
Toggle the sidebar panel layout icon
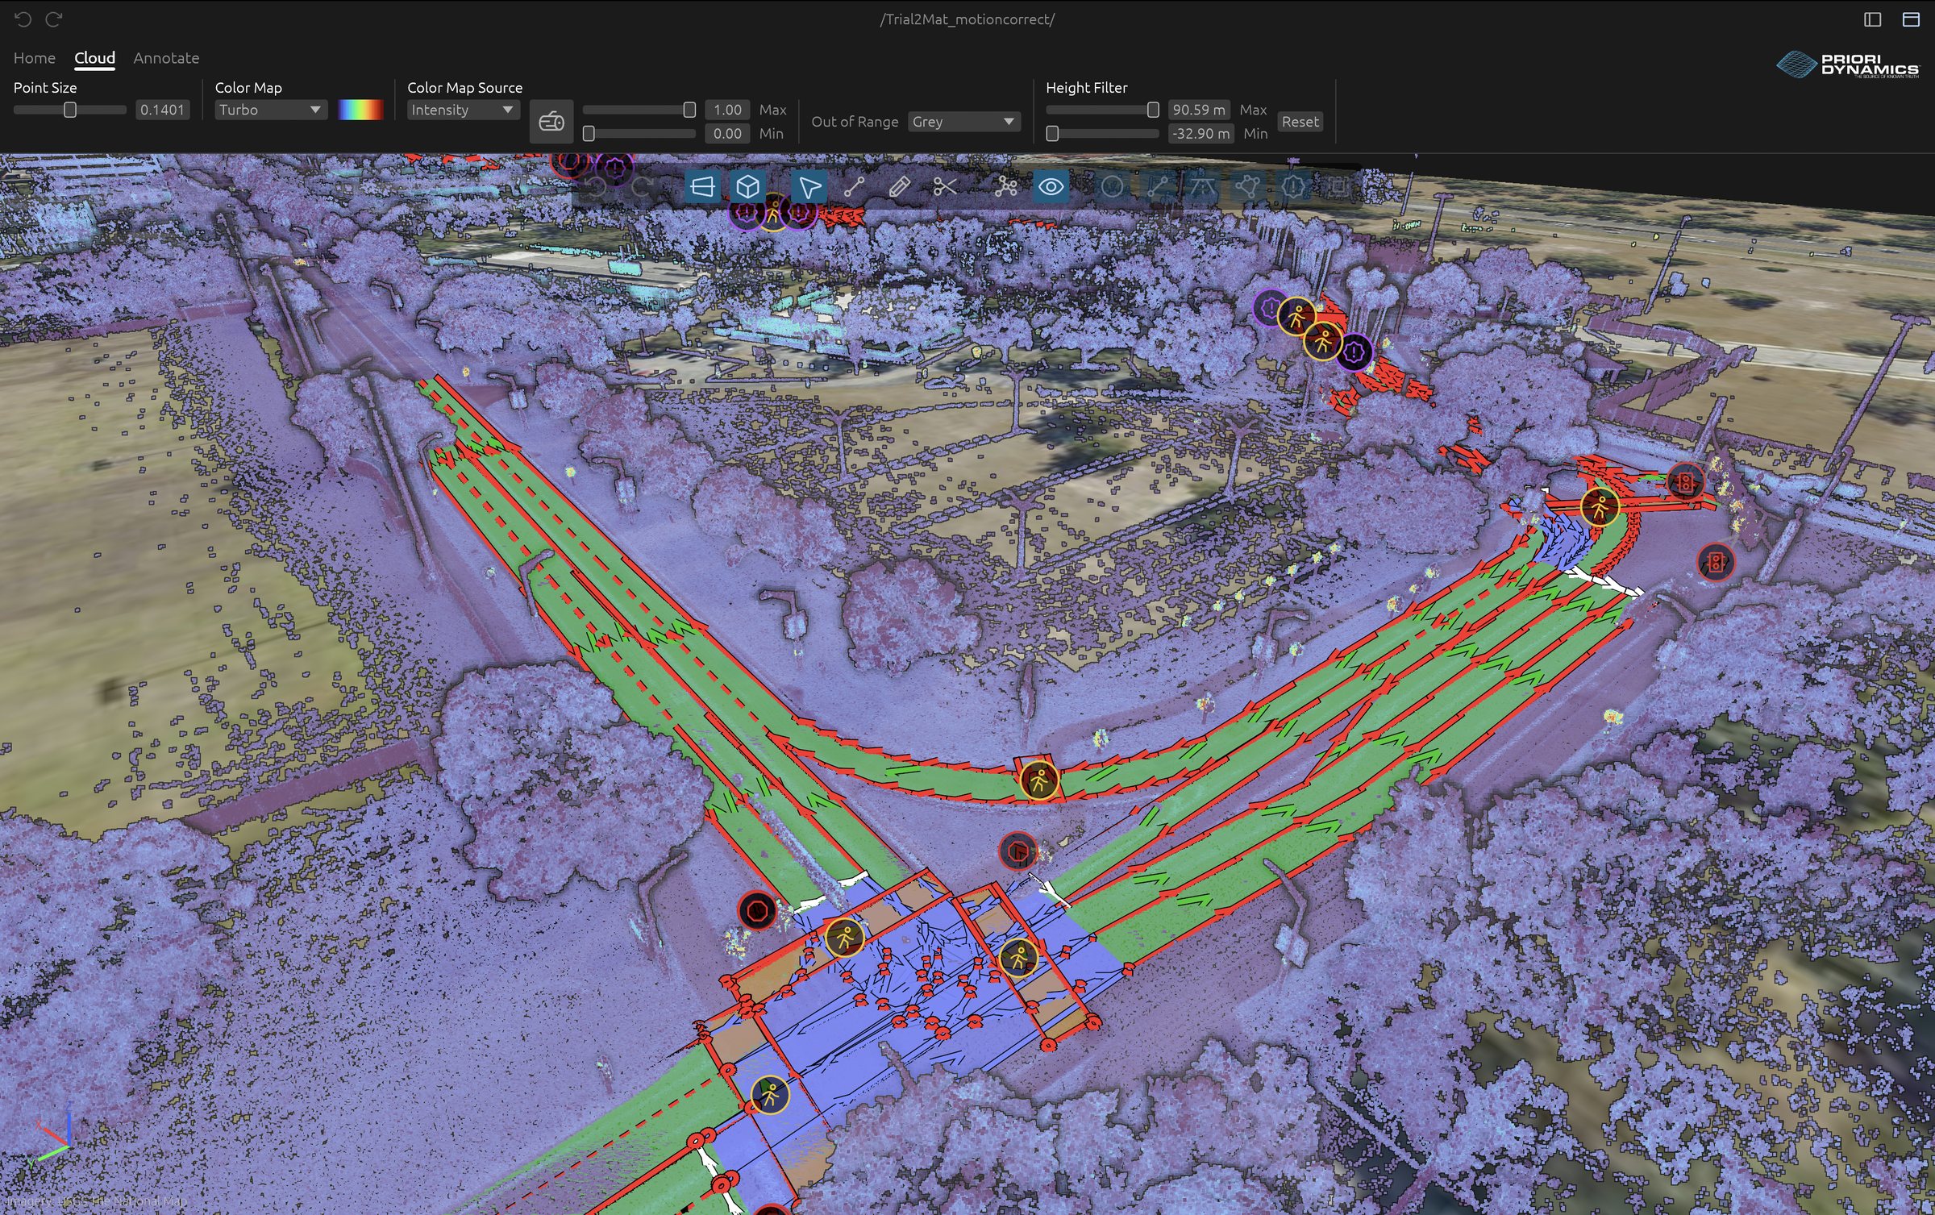click(x=1873, y=19)
